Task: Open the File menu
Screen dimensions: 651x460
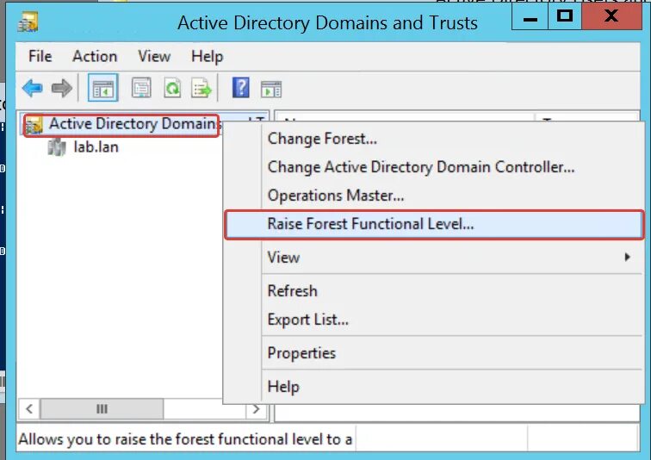Action: pos(40,56)
